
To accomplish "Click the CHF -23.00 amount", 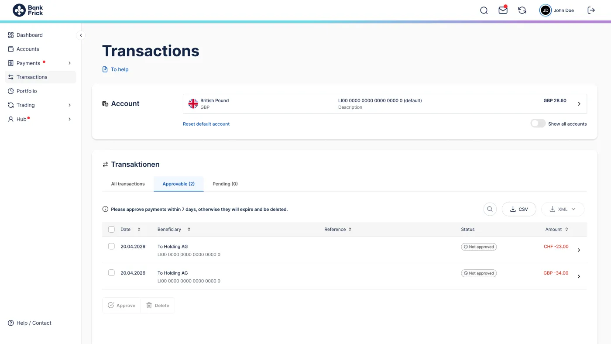I will (x=556, y=247).
